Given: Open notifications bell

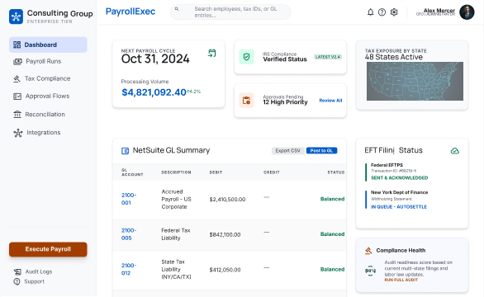Looking at the screenshot, I should coord(370,12).
